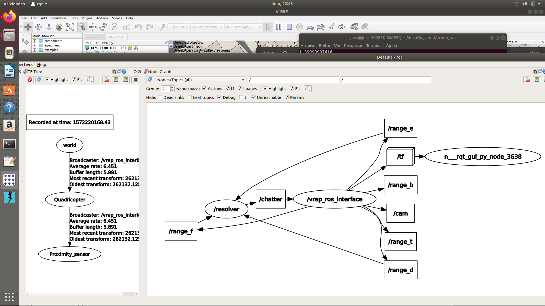Increase the Group value using the stepper
This screenshot has width=545, height=306.
172,87
